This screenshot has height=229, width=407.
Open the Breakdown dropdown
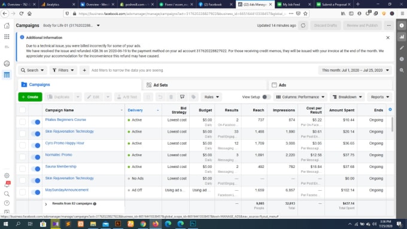347,97
